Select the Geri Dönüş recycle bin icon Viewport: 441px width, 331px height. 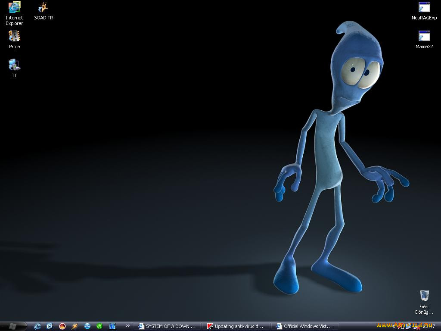point(424,302)
